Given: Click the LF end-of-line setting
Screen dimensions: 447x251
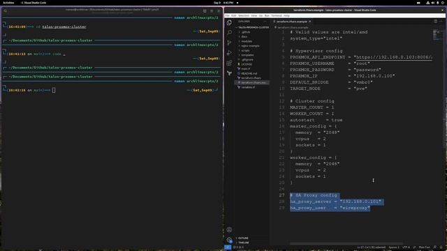Looking at the screenshot, I should click(414, 248).
